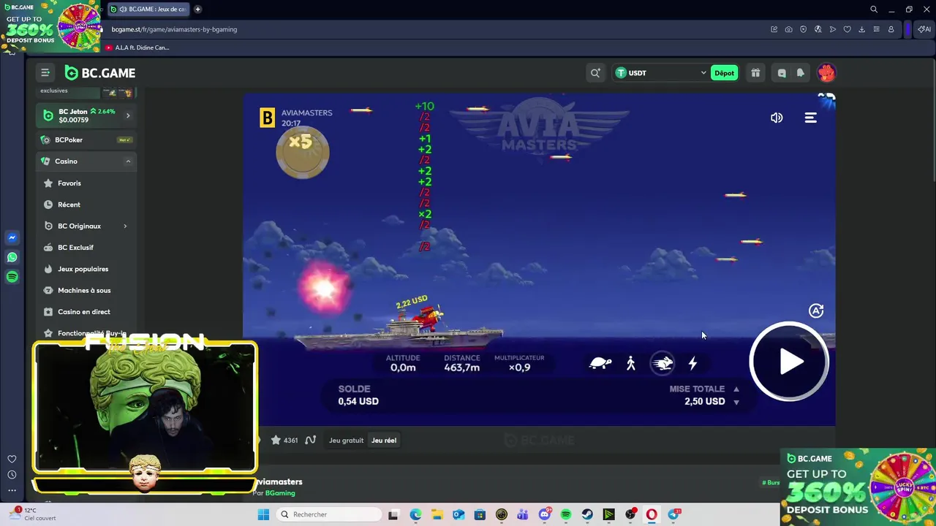
Task: Open the weather widget Ciel couvert
Action: [x=32, y=514]
